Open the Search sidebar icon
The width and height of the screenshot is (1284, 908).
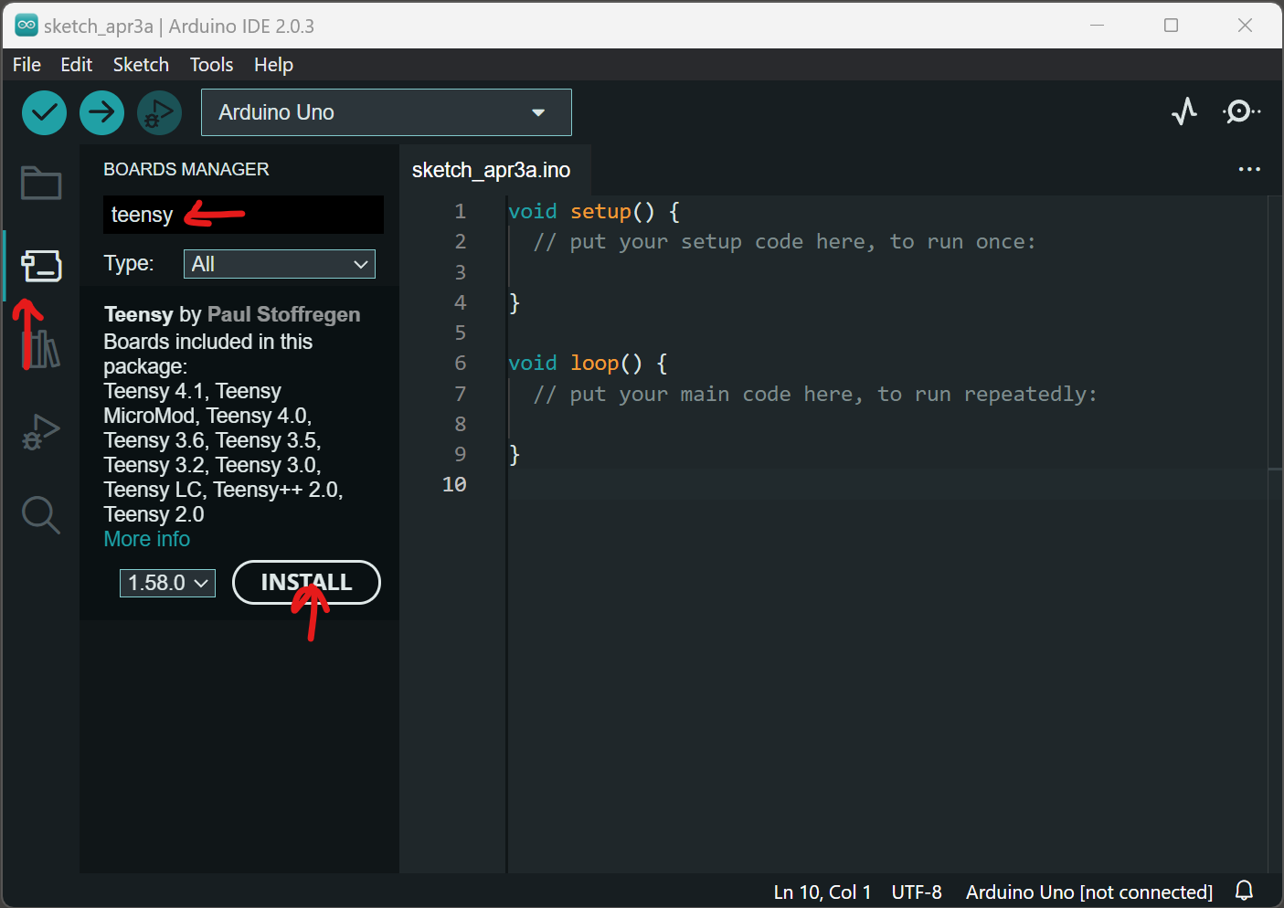coord(41,515)
